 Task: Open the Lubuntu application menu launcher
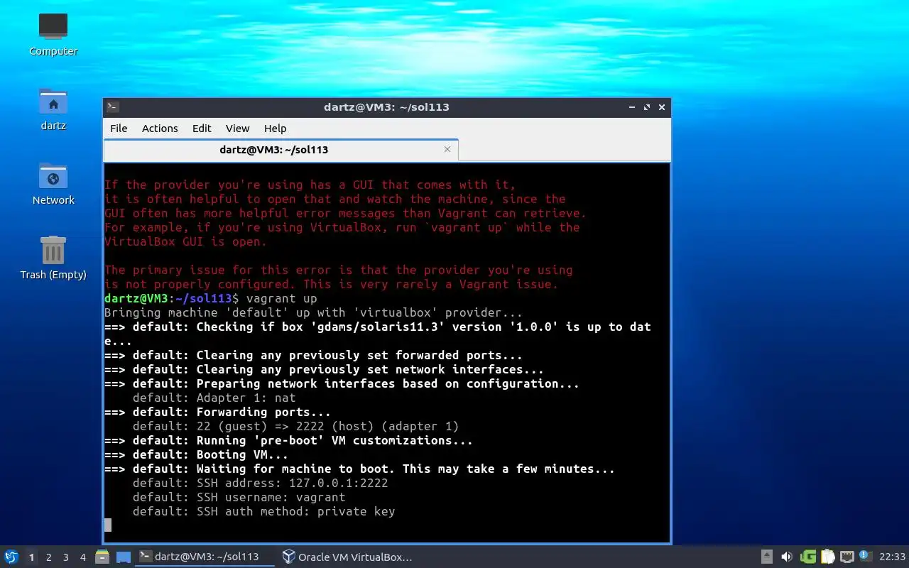(x=11, y=557)
